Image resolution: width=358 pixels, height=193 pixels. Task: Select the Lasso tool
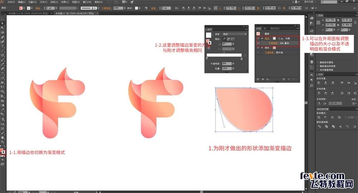click(x=2, y=32)
